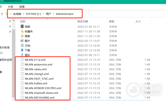Click the navigation pane scrollbar thumb

[14, 63]
